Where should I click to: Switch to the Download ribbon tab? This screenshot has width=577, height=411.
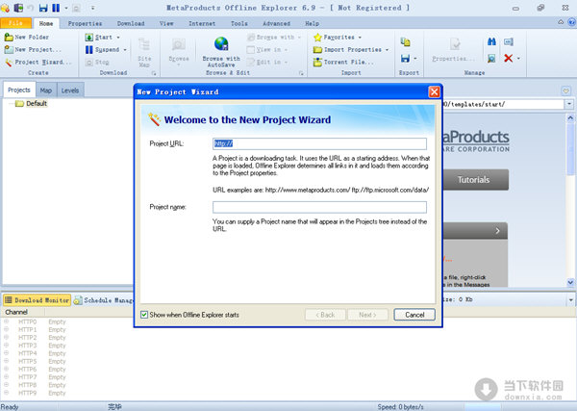pos(131,23)
